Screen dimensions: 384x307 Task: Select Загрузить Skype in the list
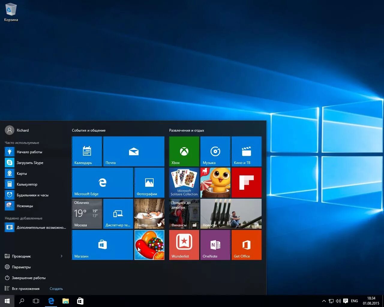[x=35, y=163]
